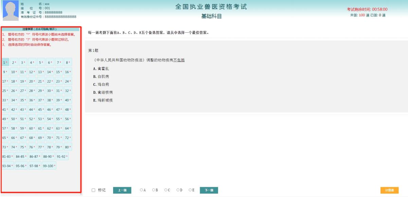Viewport: 408px width, 197px height.
Task: Jump to question 76
Action: coord(32,147)
